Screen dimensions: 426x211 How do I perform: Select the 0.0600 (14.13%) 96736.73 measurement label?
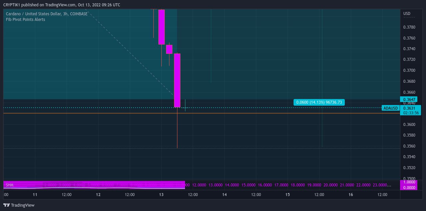point(319,102)
